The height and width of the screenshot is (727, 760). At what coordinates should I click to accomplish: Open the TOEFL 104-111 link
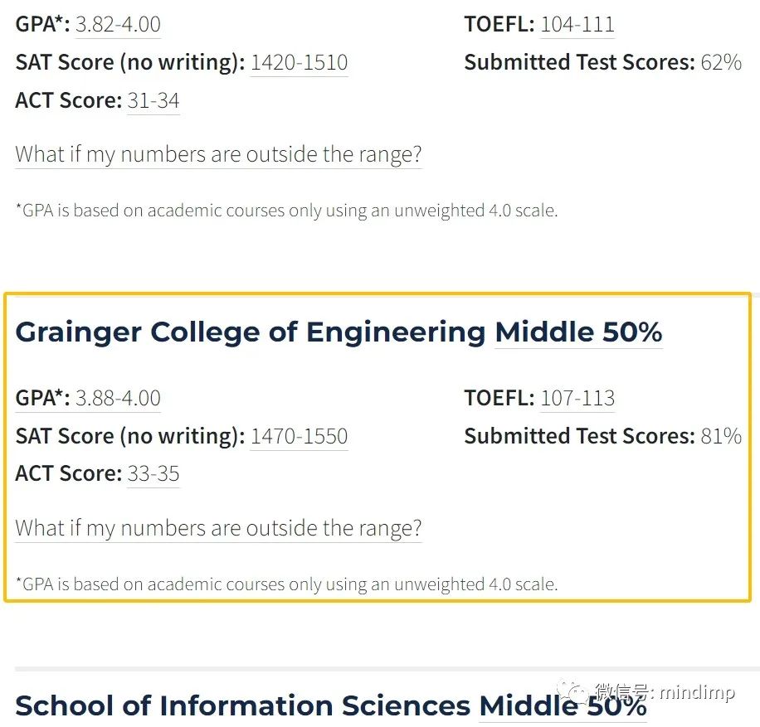(x=577, y=24)
